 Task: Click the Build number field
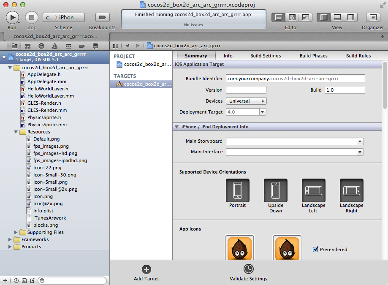click(x=345, y=90)
